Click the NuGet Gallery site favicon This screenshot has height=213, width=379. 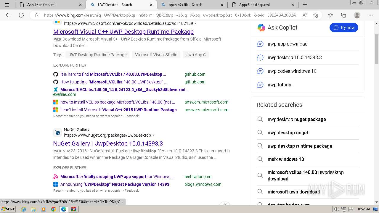57,133
